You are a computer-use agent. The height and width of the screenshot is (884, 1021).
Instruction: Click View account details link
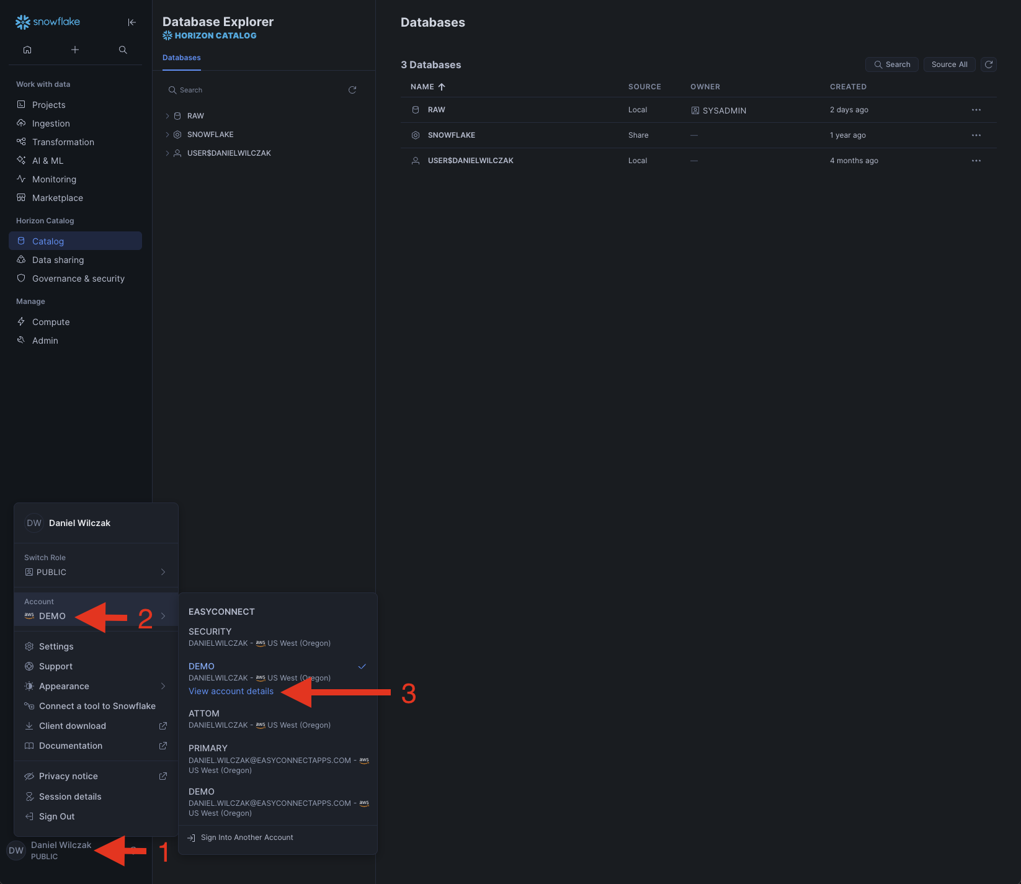[x=231, y=691]
